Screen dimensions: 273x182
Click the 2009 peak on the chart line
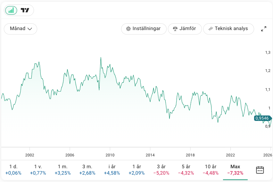[x=101, y=58]
